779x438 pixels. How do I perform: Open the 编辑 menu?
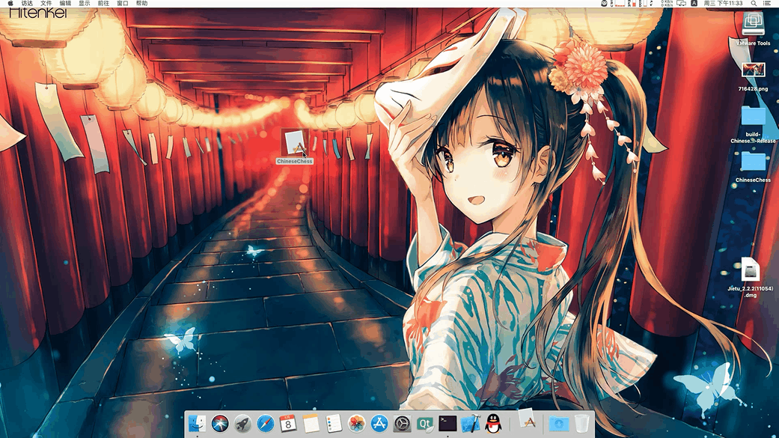click(x=65, y=4)
